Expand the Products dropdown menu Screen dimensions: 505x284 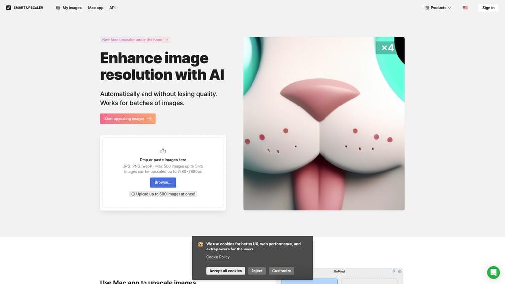pyautogui.click(x=438, y=8)
